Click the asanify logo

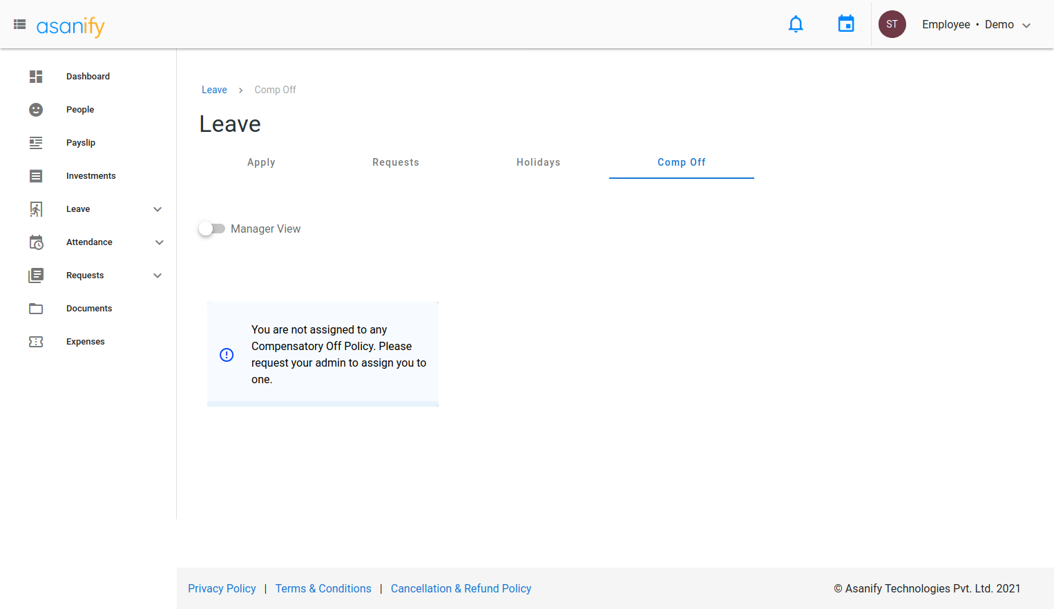tap(70, 26)
